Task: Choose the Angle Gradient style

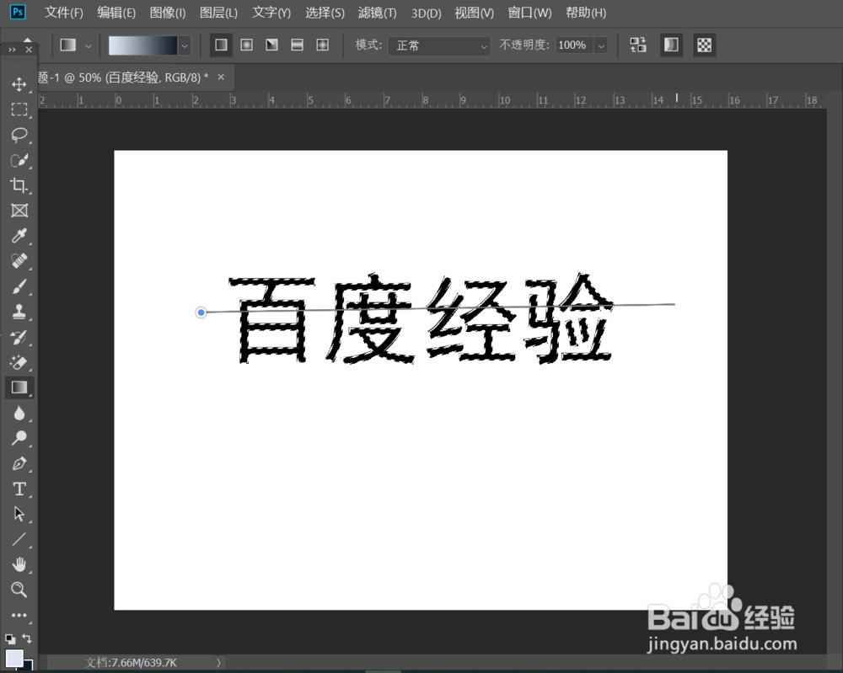Action: (x=272, y=45)
